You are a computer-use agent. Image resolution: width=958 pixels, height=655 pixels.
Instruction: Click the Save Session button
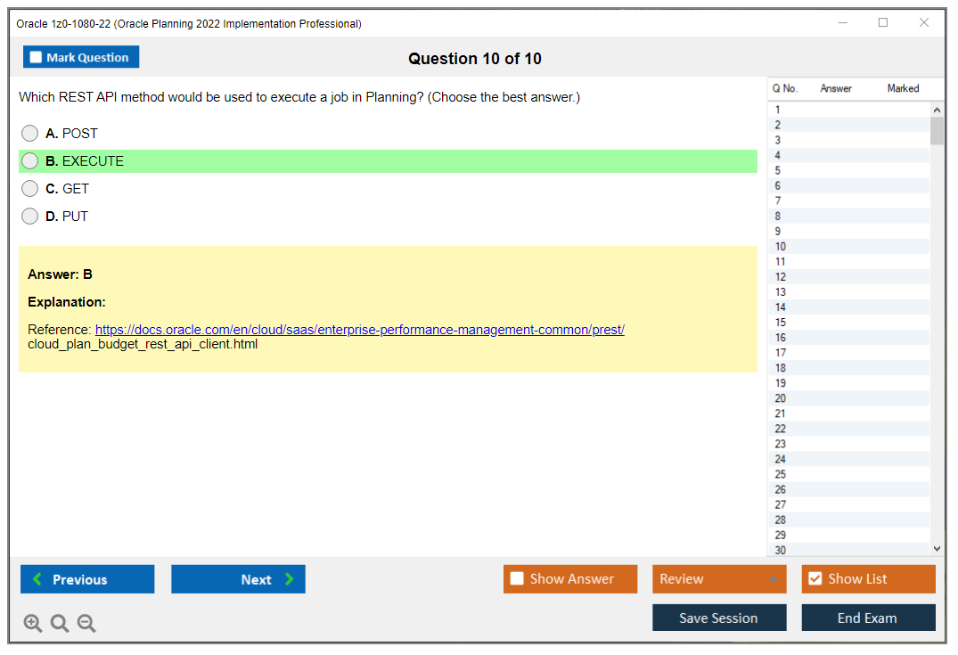coord(719,617)
